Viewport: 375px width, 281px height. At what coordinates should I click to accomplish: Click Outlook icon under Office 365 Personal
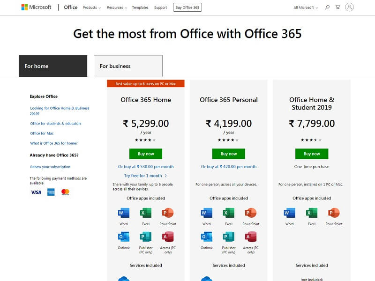click(x=207, y=237)
